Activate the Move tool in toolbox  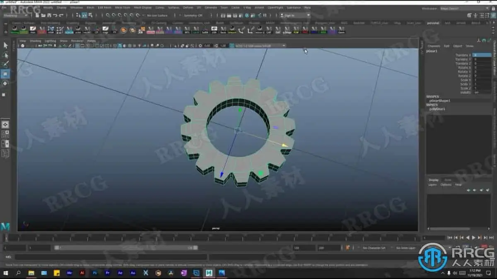pyautogui.click(x=5, y=74)
